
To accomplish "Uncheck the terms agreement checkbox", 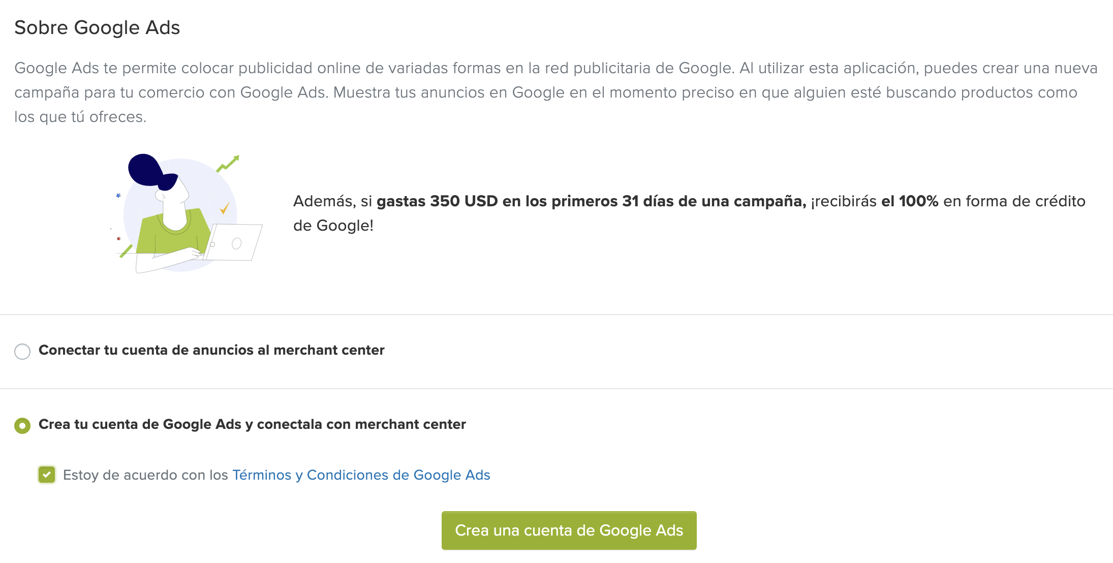I will pyautogui.click(x=47, y=475).
